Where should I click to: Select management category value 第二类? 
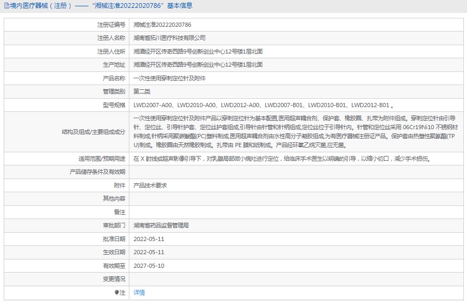coord(142,91)
